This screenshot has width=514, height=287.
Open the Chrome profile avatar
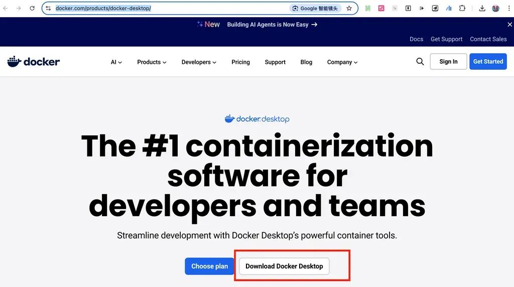[x=495, y=8]
